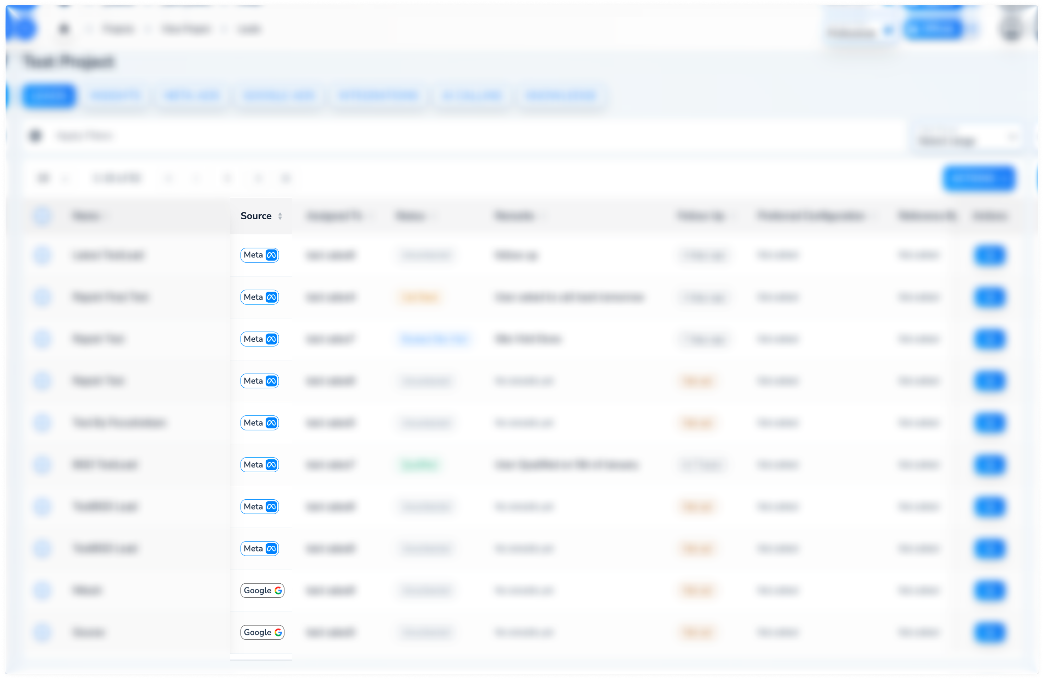1044x680 pixels.
Task: Click the Meta badge in the first row
Action: tap(260, 255)
